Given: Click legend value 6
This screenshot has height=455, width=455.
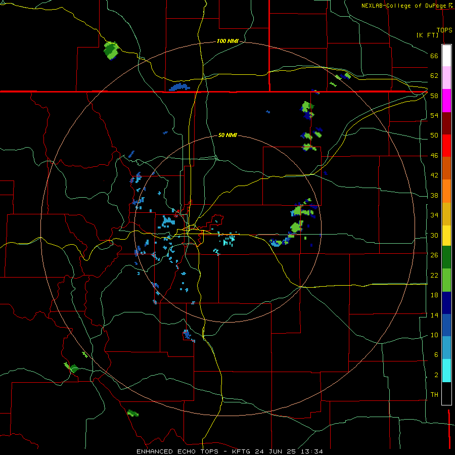Looking at the screenshot, I should point(436,355).
